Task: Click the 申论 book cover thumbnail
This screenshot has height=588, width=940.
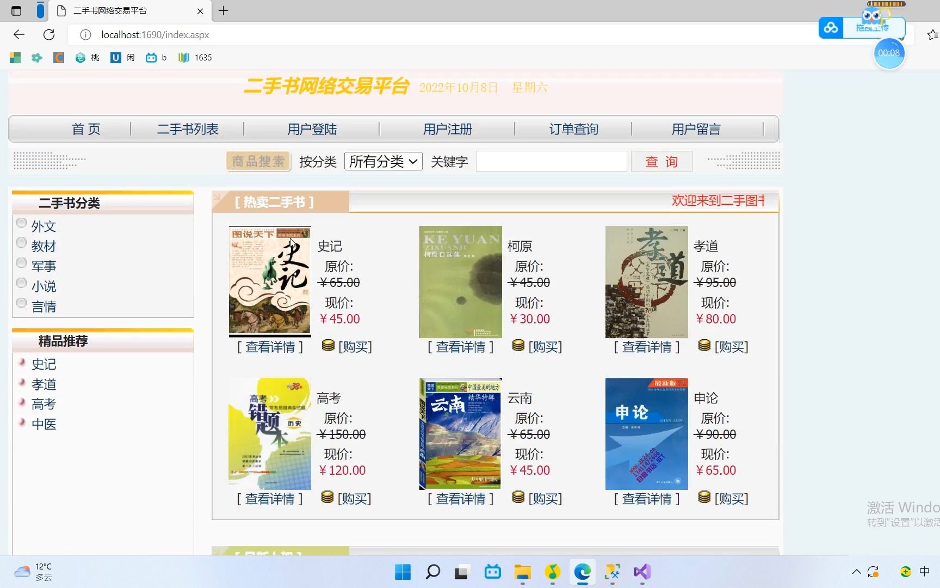Action: click(x=647, y=434)
